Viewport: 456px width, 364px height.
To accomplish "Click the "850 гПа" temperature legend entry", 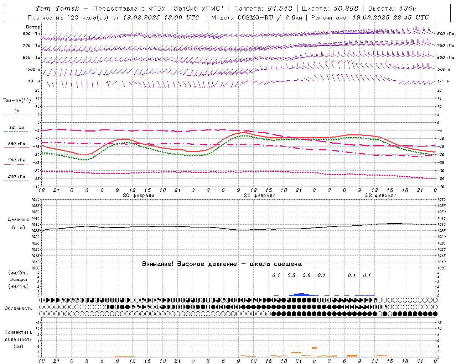I will point(17,144).
